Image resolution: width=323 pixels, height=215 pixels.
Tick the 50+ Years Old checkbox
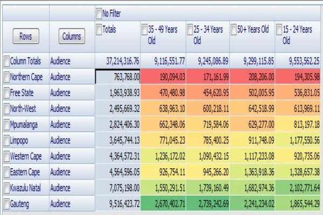(234, 29)
